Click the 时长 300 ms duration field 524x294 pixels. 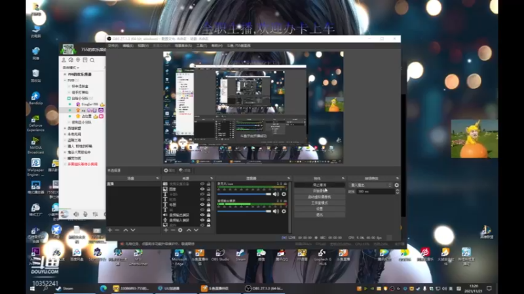pos(375,191)
